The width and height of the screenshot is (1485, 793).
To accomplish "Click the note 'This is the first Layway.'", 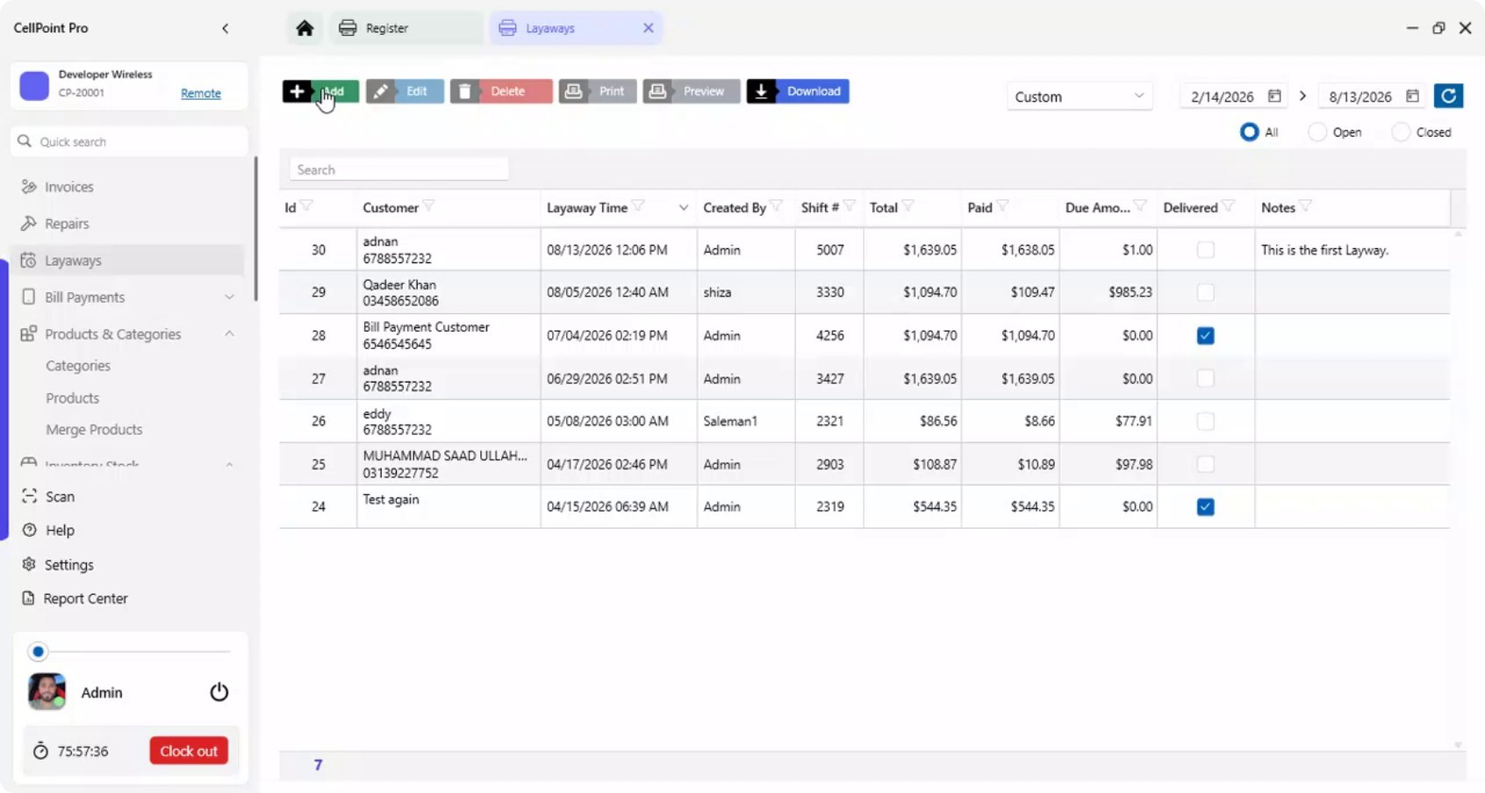I will click(1324, 250).
